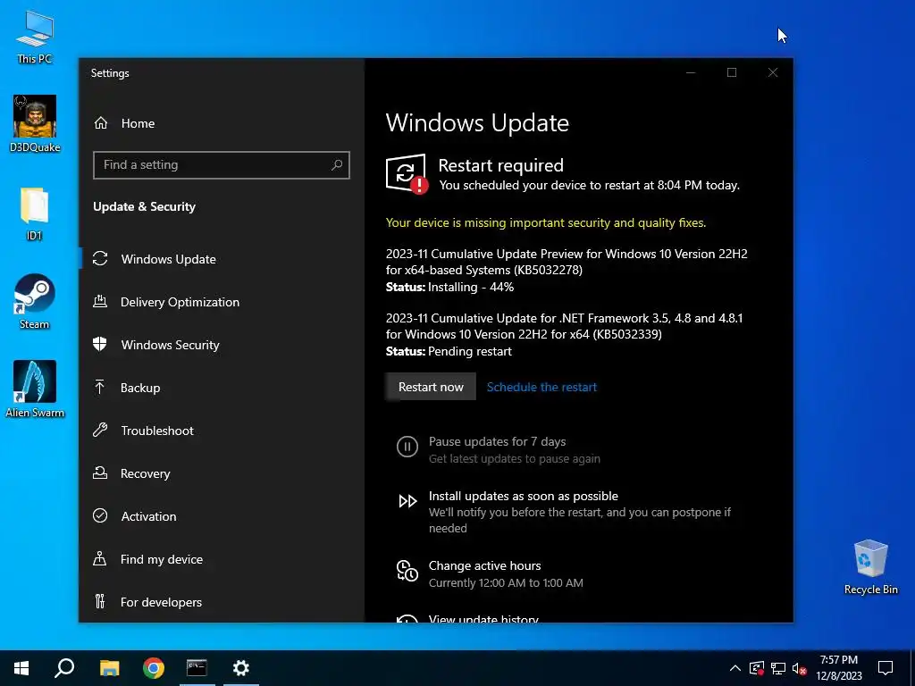Click the Home house icon
This screenshot has height=686, width=915.
(x=101, y=122)
